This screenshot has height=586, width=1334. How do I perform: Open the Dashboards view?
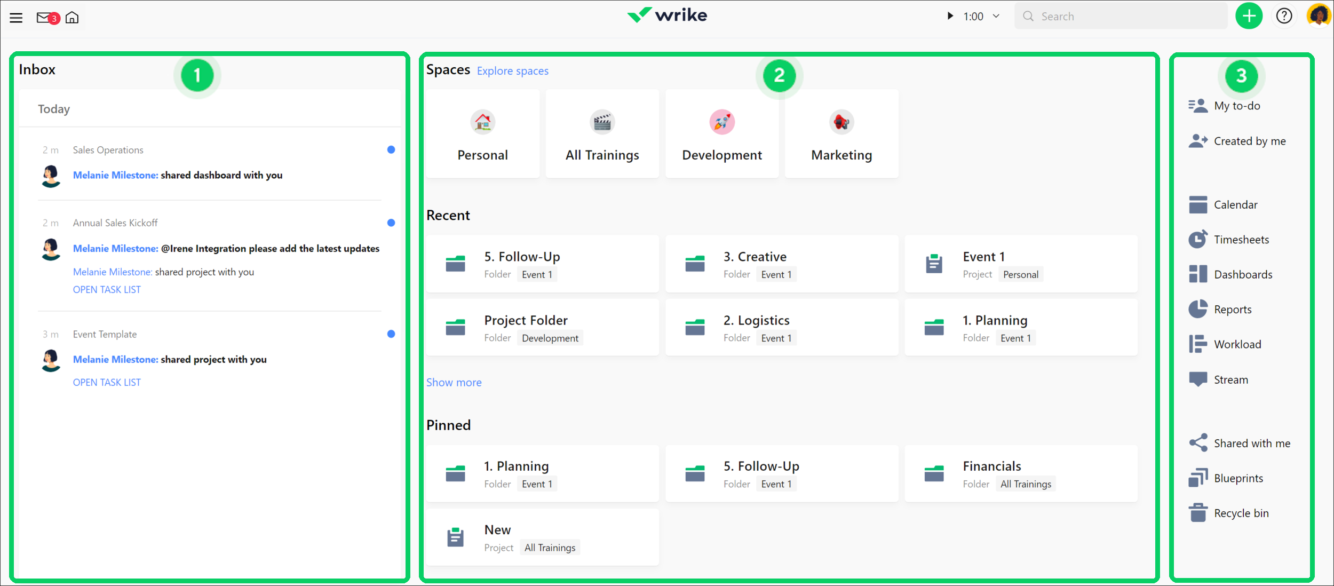(x=1242, y=274)
